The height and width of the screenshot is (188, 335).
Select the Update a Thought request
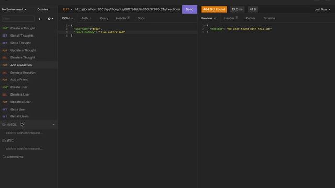[x=29, y=50]
